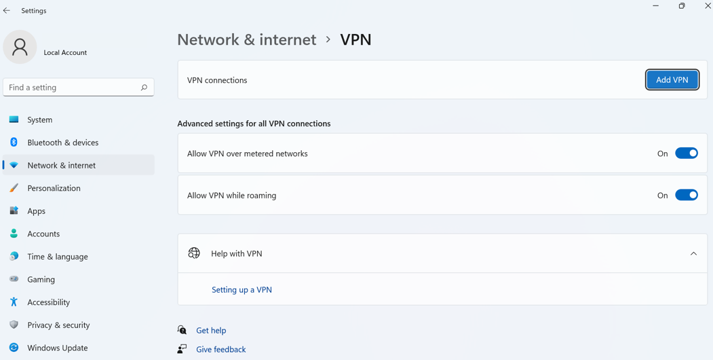Click the Bluetooth & devices sidebar icon
This screenshot has width=713, height=360.
point(14,143)
